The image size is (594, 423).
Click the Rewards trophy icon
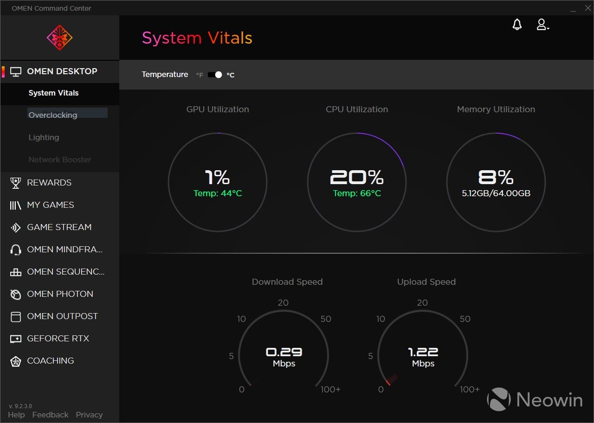tap(16, 183)
